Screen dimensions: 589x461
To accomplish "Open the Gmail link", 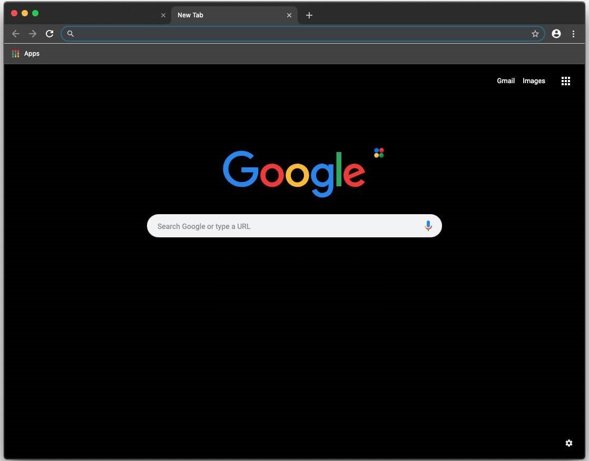I will pyautogui.click(x=506, y=81).
